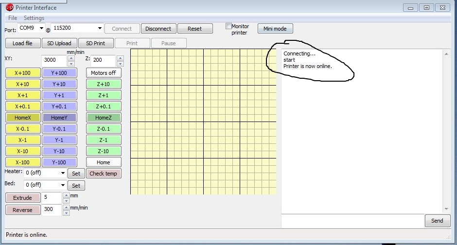Disconnect from the printer

pyautogui.click(x=158, y=29)
